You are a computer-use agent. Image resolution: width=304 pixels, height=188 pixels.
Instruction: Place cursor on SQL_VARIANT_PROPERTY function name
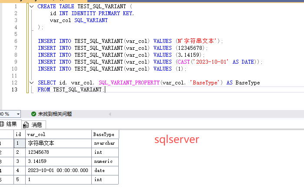[x=129, y=83]
